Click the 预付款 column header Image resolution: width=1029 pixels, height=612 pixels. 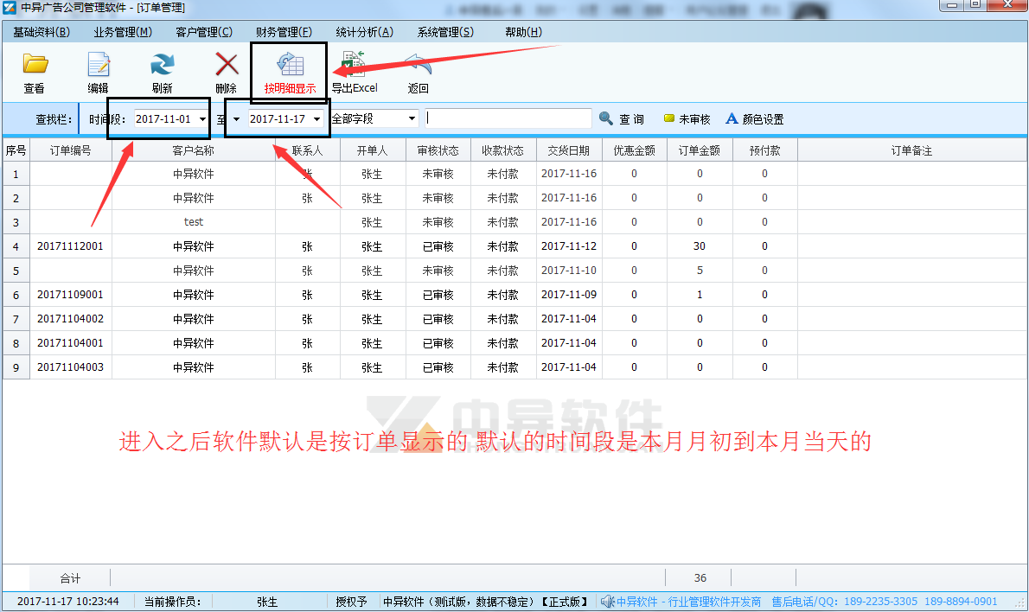(764, 150)
